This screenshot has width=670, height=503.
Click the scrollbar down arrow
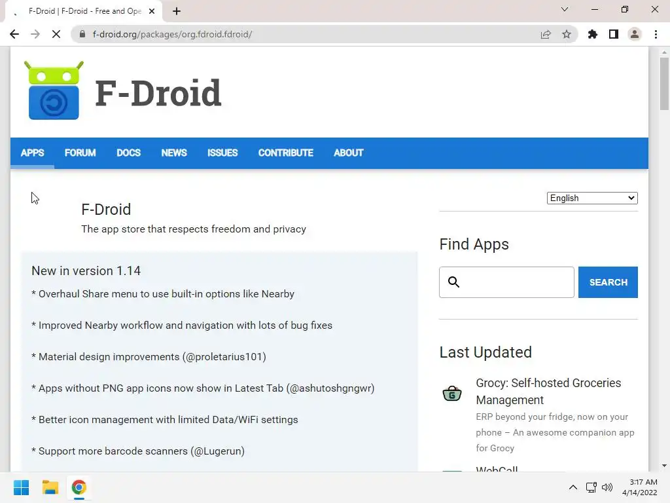click(664, 466)
